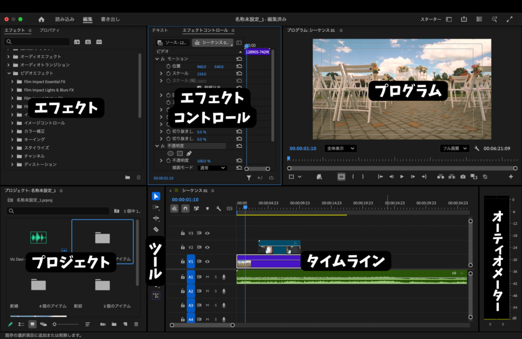Screen dimensions: 522x339
Task: Switch to the テキスト panel tab
Action: pos(160,30)
